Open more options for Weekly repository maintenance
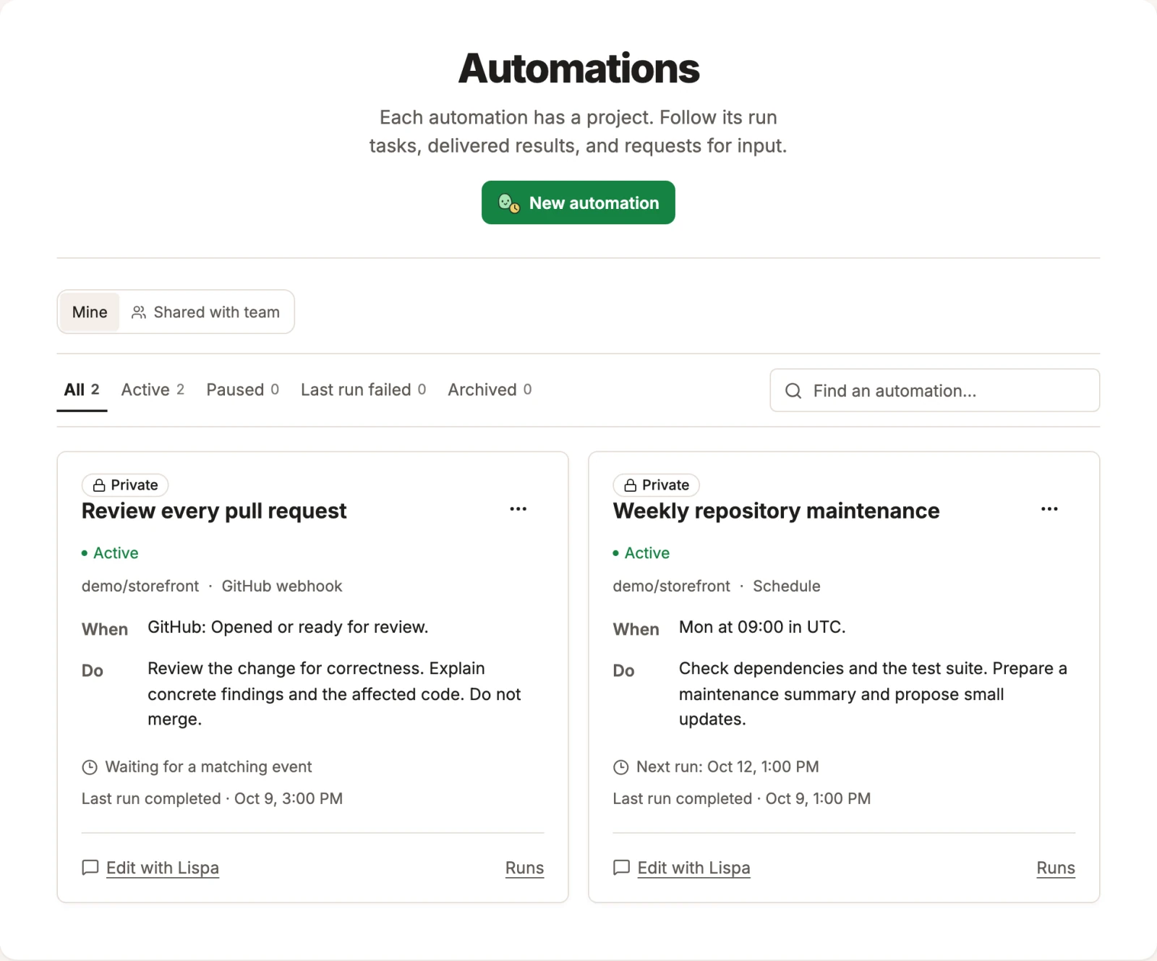This screenshot has width=1157, height=961. tap(1049, 509)
